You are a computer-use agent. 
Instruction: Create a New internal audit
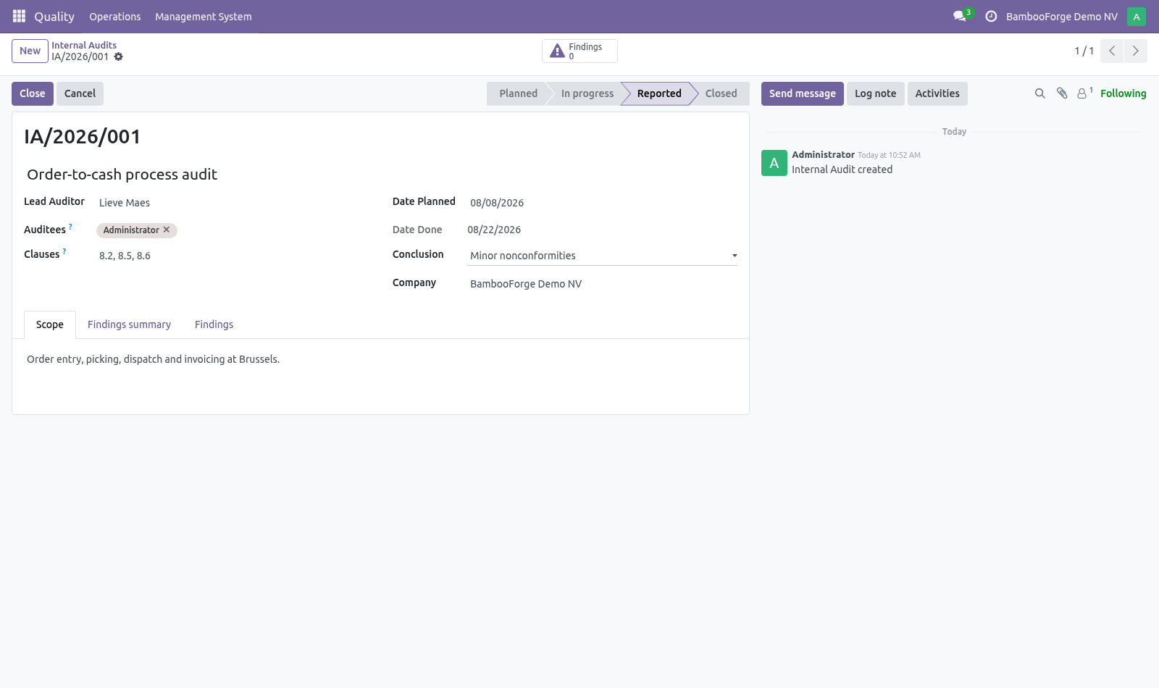coord(30,51)
